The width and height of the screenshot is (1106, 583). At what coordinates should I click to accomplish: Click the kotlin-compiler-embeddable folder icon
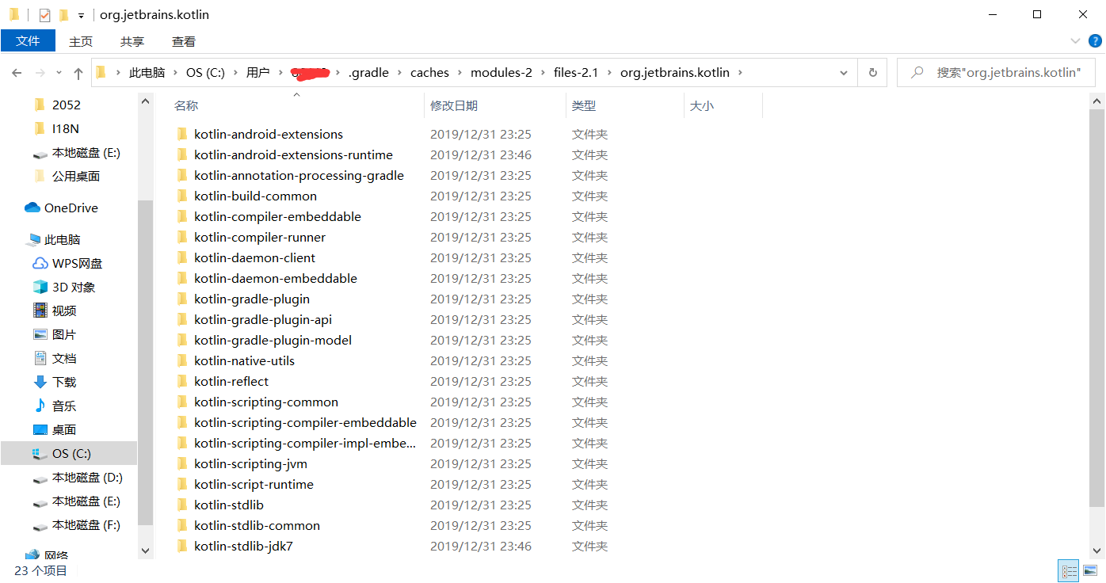(x=182, y=216)
